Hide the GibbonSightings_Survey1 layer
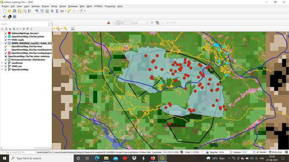 [x=5, y=33]
